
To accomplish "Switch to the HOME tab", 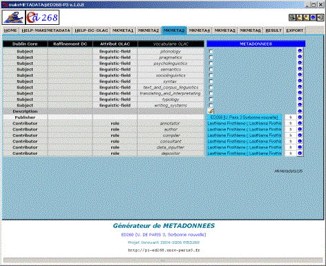I will click(10, 30).
